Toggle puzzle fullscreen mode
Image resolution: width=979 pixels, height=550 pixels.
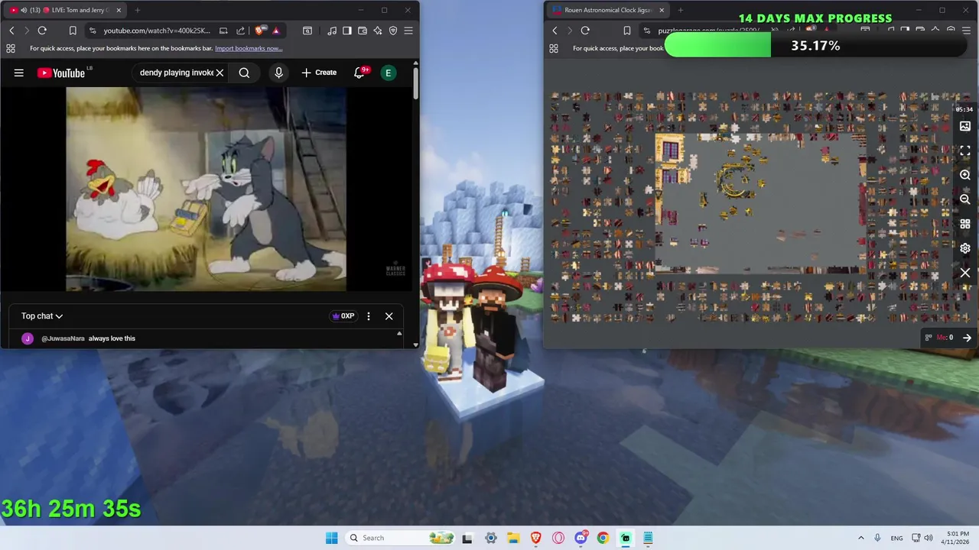pos(965,150)
